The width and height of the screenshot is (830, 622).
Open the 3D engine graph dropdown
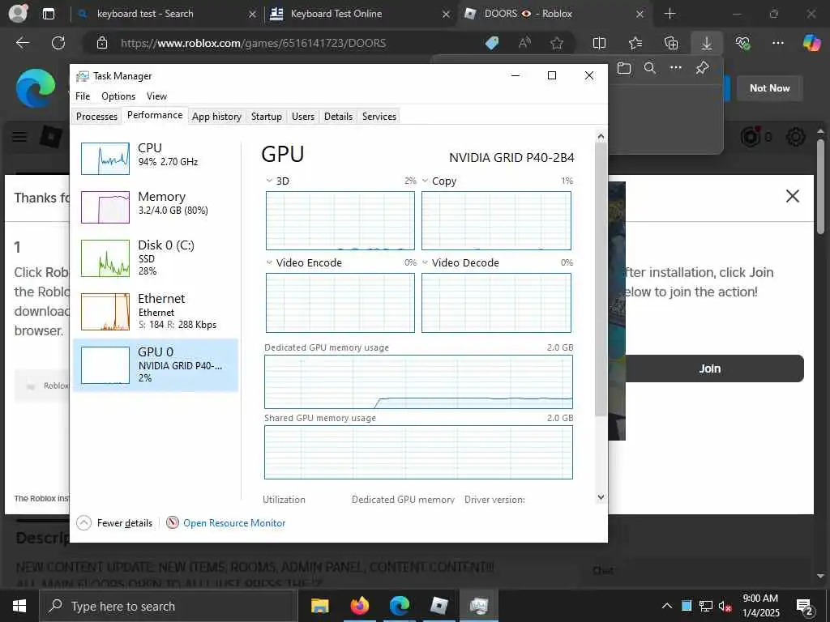[269, 181]
